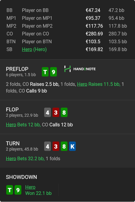The image size is (135, 202).
Task: Click the blue K card on turn
Action: pyautogui.click(x=72, y=146)
